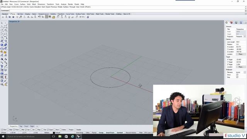The height and width of the screenshot is (139, 247).
Task: Select the Explode tool icon
Action: tap(5, 52)
